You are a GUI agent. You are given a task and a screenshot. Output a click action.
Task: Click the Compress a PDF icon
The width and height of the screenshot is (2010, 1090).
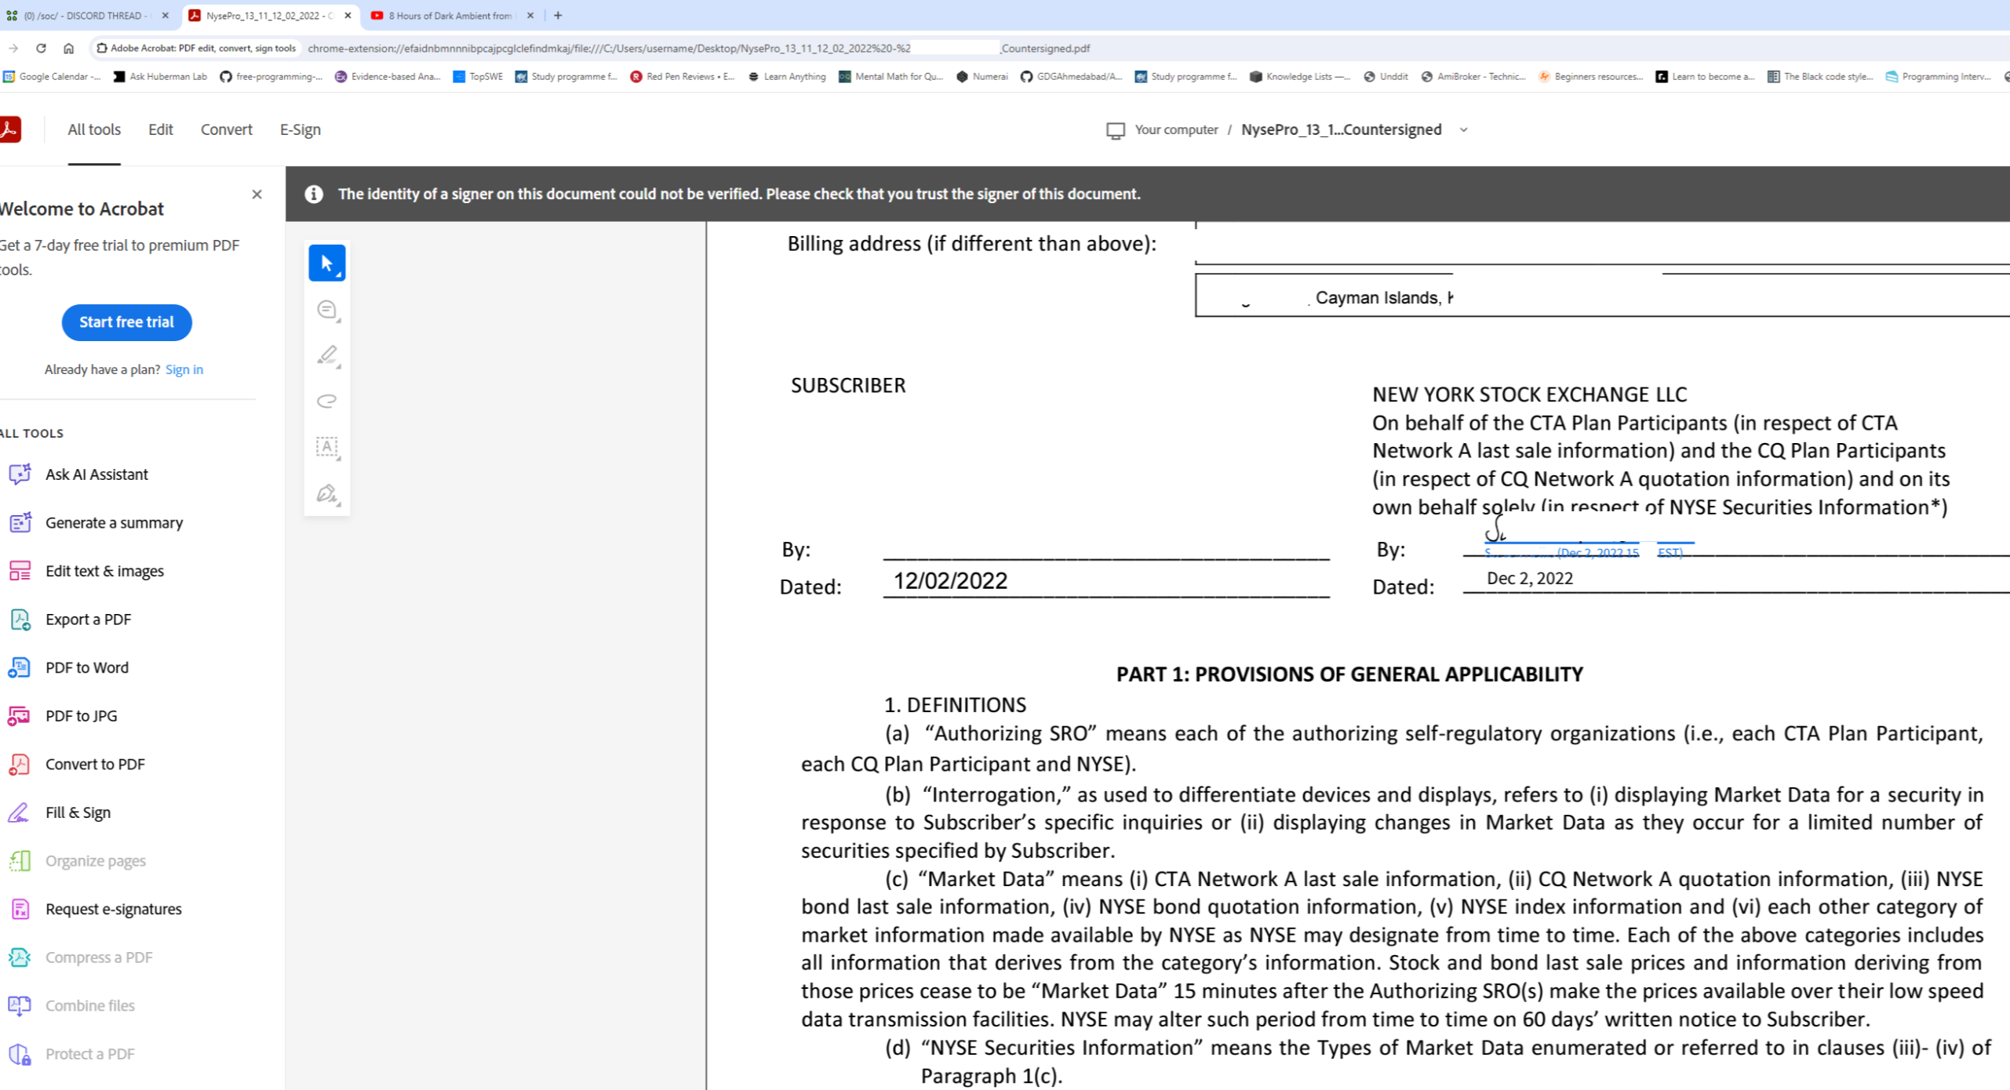pos(20,957)
